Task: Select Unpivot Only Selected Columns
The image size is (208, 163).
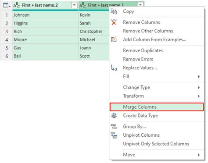Action: point(156,144)
